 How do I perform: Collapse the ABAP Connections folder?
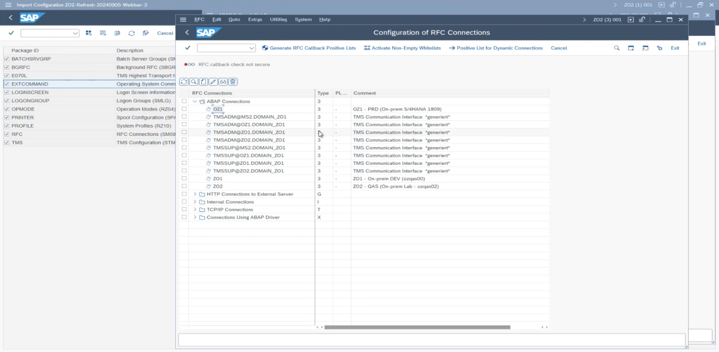195,101
